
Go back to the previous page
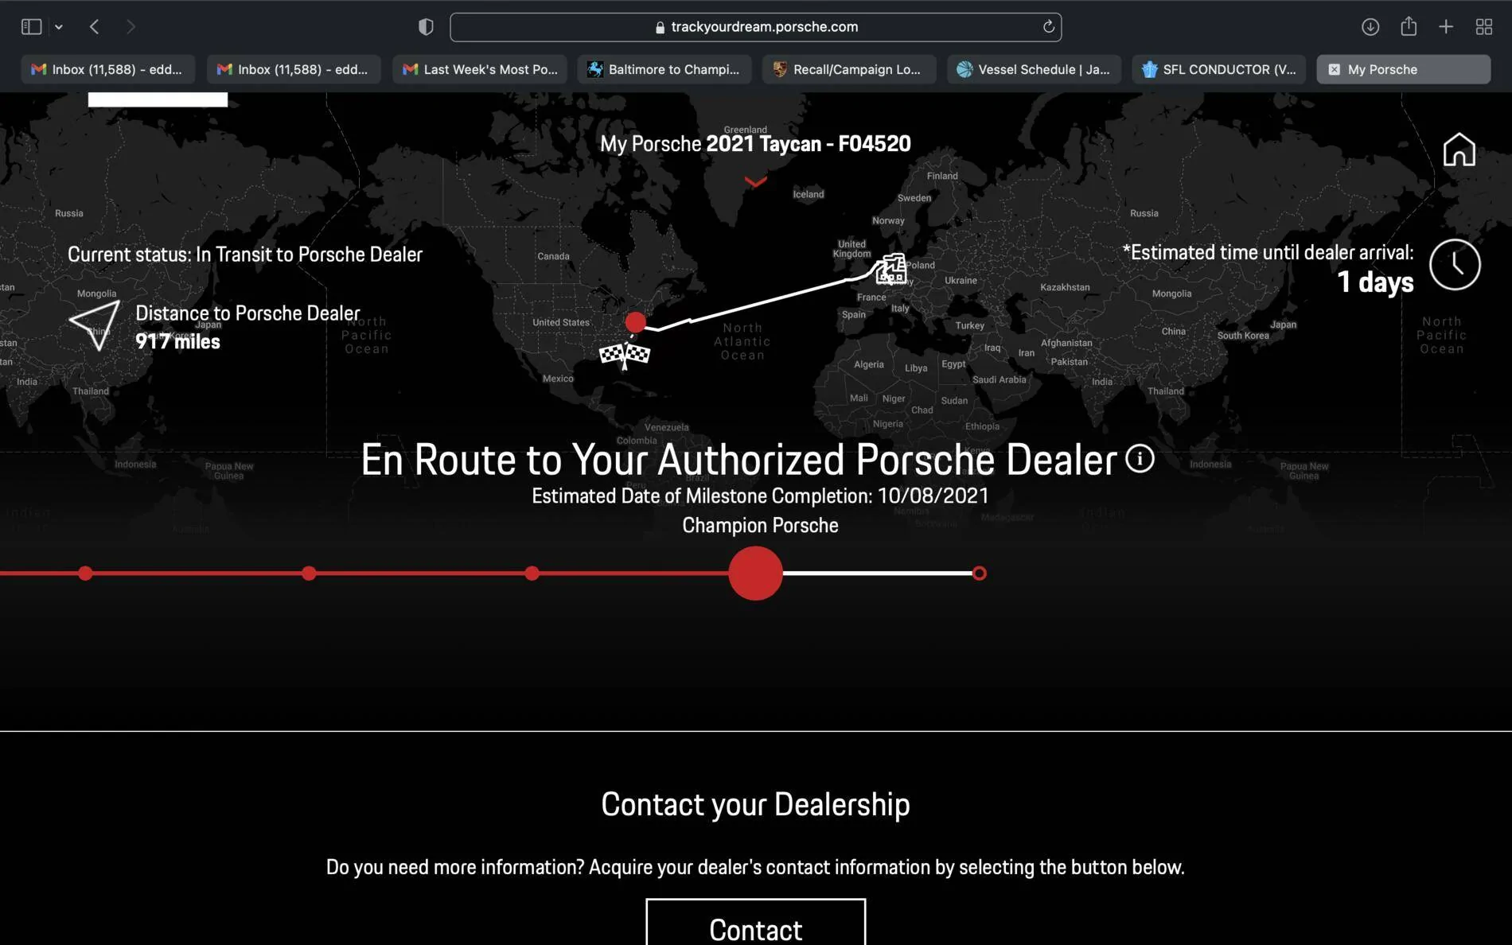(95, 27)
